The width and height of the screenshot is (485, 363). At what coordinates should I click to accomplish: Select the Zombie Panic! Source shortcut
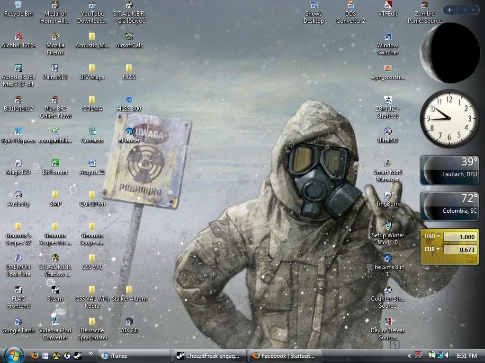click(x=424, y=12)
